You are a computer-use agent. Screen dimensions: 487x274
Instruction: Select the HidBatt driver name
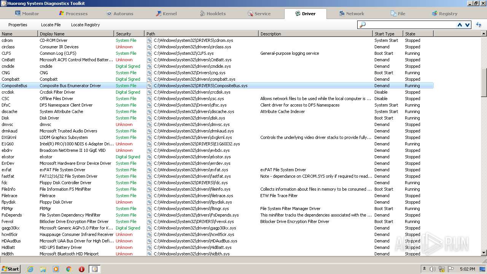tap(8, 247)
